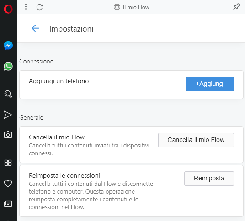Go back from Impostazioni with arrow
This screenshot has width=245, height=221.
[x=35, y=28]
